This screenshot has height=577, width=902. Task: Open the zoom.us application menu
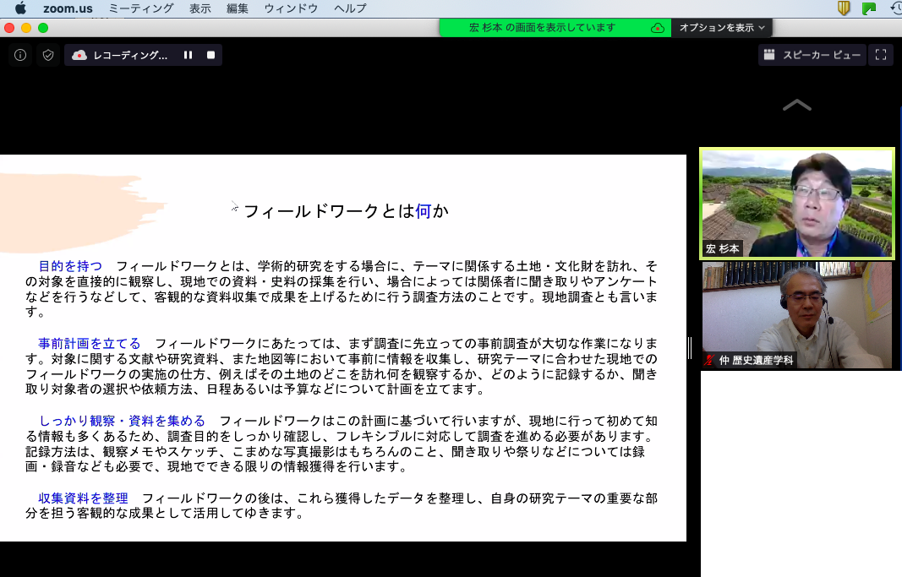click(68, 8)
